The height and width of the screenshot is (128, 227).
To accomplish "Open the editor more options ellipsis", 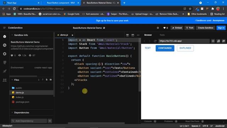I will (138, 35).
